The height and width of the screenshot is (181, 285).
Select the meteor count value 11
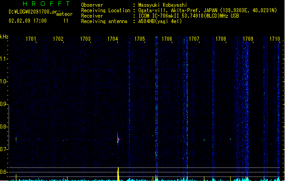(66, 21)
